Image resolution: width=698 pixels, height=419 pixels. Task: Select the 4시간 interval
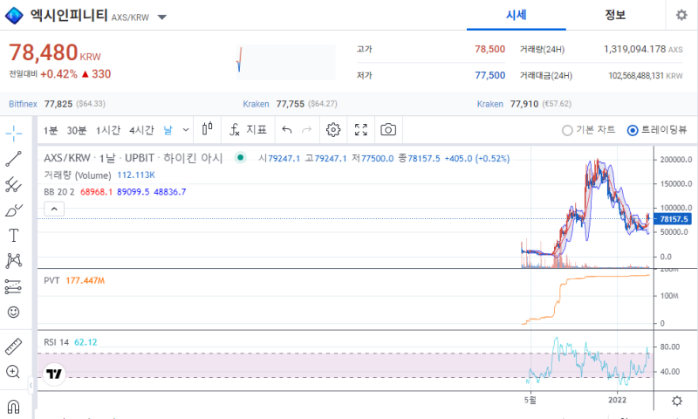(x=141, y=130)
